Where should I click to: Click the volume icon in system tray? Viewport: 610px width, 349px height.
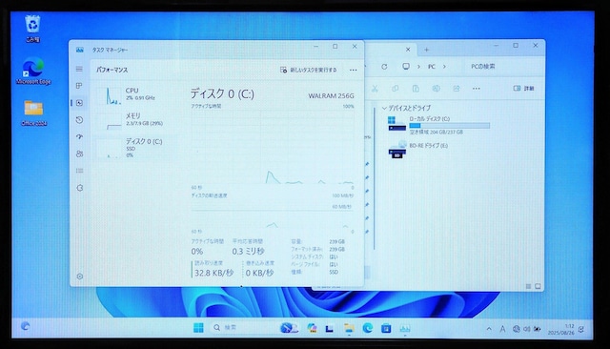(527, 329)
